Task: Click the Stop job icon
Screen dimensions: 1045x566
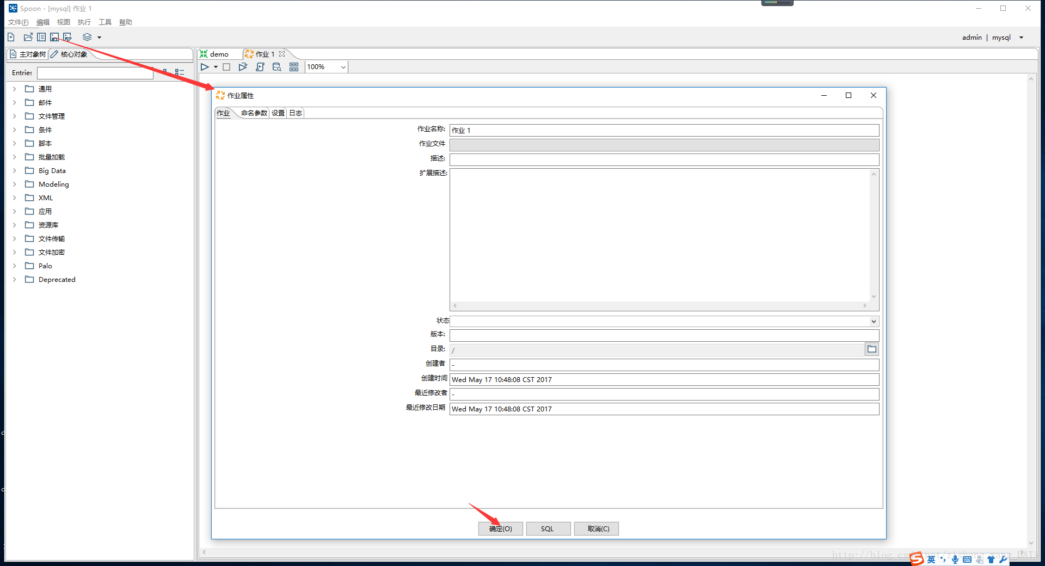Action: tap(226, 67)
